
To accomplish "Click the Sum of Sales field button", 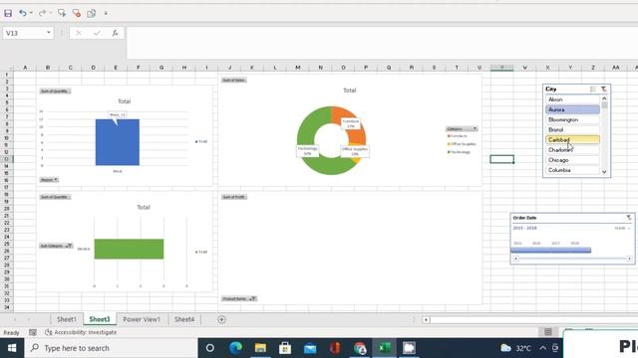I will [234, 80].
